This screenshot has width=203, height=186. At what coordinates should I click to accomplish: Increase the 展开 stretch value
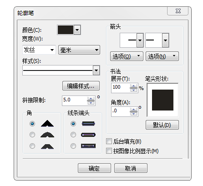point(133,86)
